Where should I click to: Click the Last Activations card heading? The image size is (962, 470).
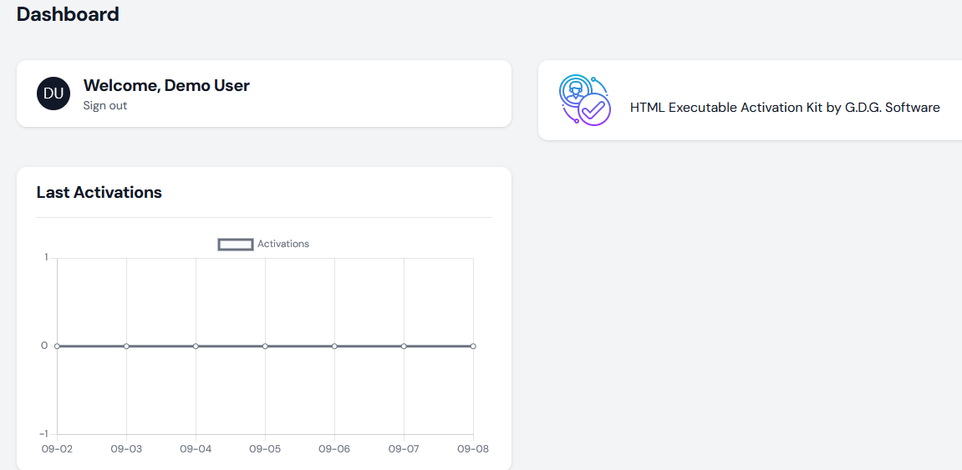(x=99, y=192)
